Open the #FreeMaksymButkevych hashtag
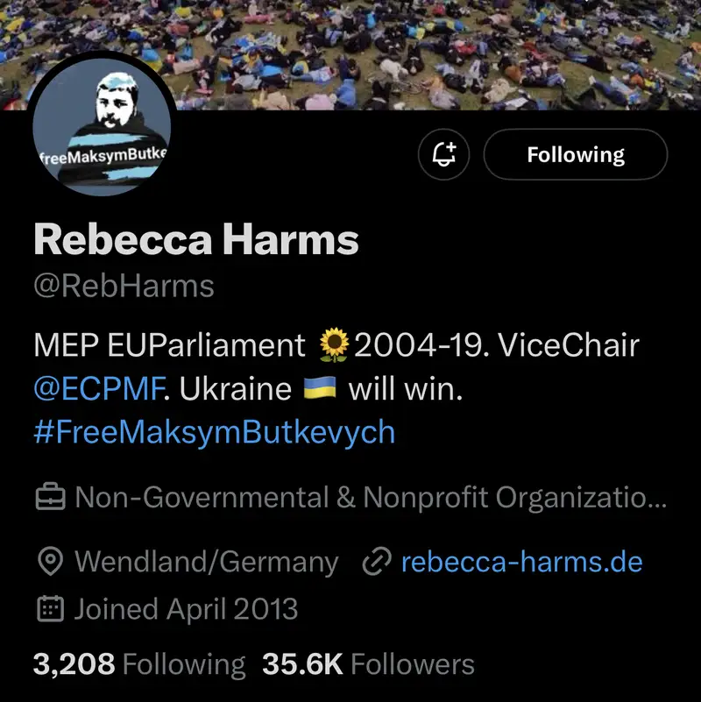 215,432
